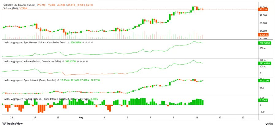Click the 11 date label on time axis
275x127 pixels.
(197, 117)
